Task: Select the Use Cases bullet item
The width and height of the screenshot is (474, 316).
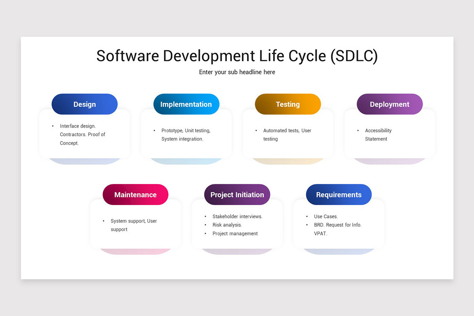Action: 325,216
